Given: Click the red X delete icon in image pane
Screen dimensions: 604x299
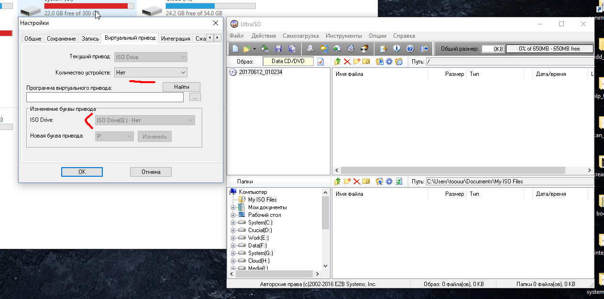Looking at the screenshot, I should pos(347,62).
